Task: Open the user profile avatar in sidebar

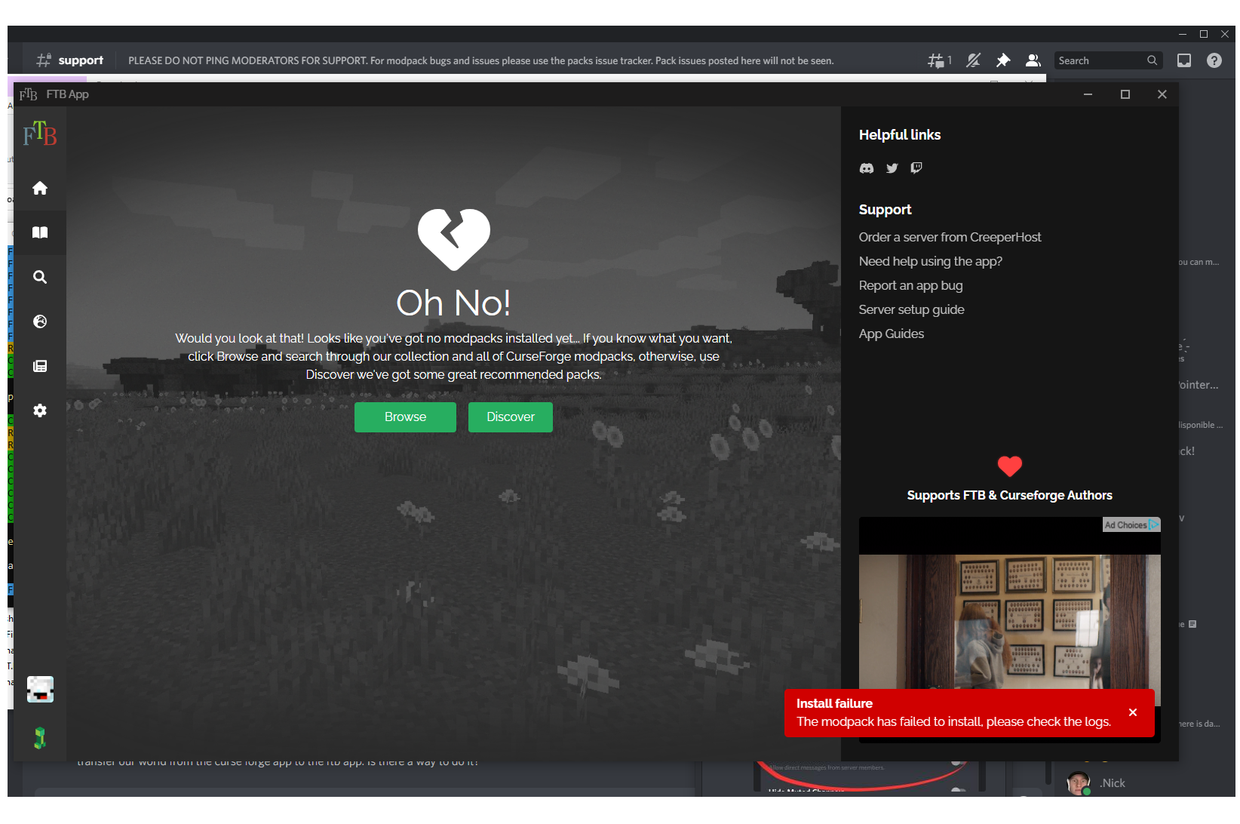Action: point(40,689)
